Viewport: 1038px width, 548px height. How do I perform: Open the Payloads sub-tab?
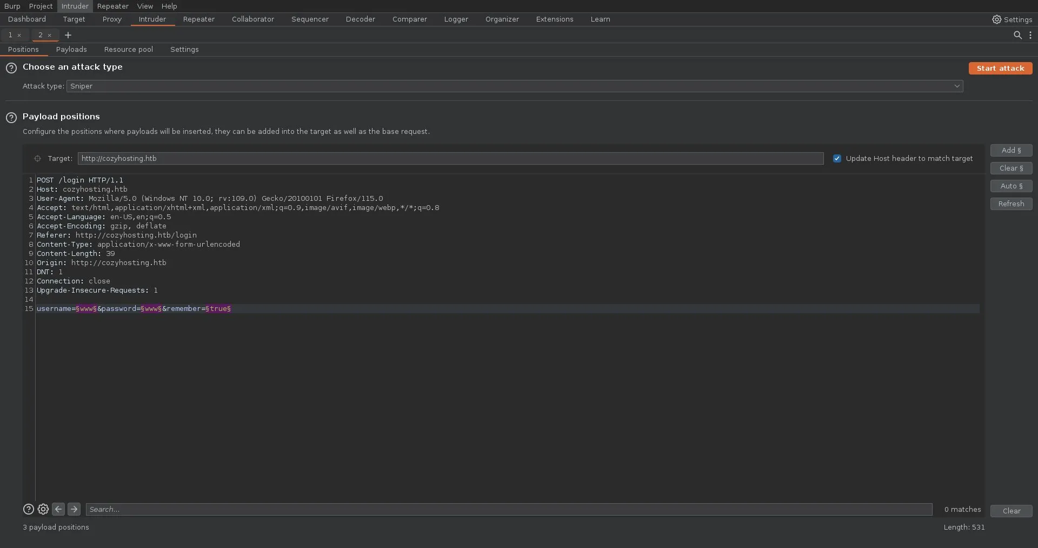(x=71, y=50)
